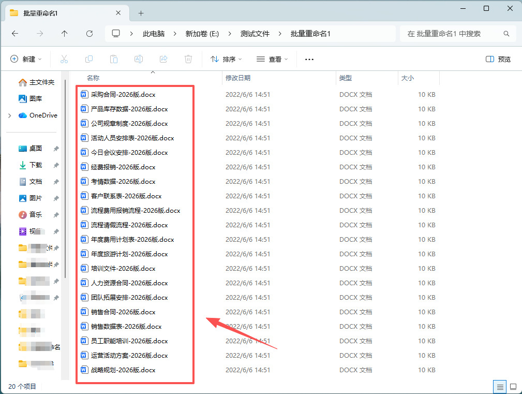This screenshot has height=394, width=522.
Task: Toggle the 预览 preview pane
Action: pos(498,60)
